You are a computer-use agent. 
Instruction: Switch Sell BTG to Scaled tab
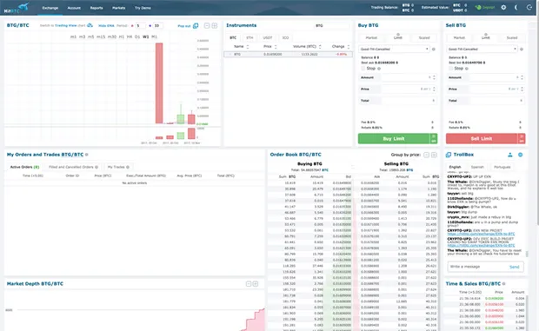(x=512, y=37)
